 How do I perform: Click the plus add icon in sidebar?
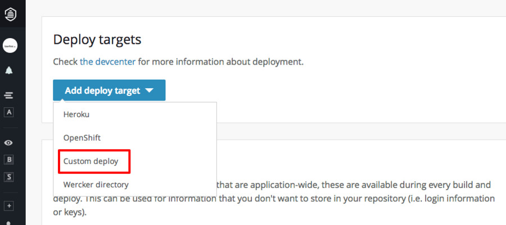click(x=9, y=206)
